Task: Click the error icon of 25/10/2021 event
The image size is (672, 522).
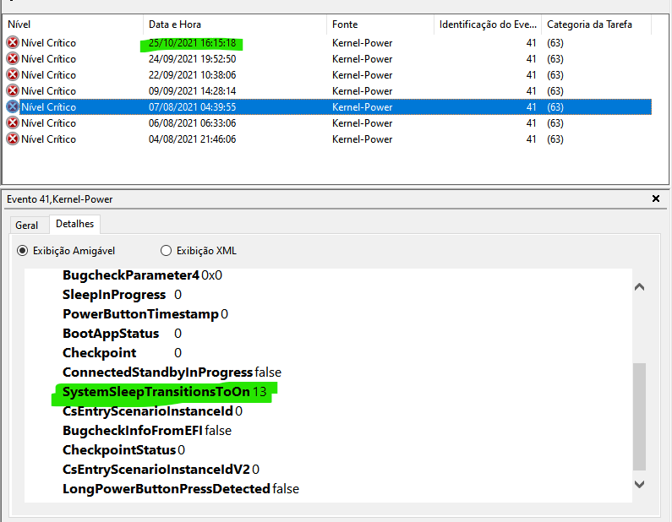Action: (13, 42)
